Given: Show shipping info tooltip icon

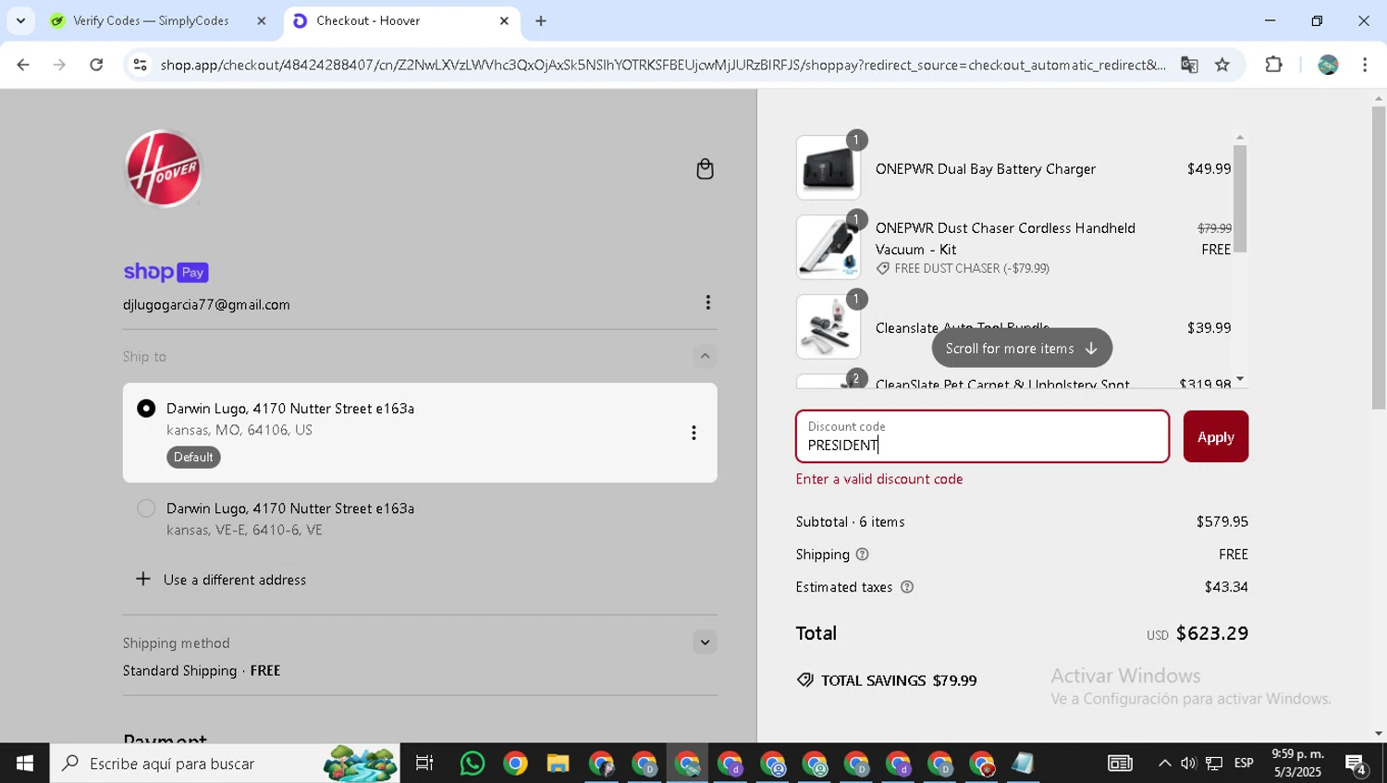Looking at the screenshot, I should tap(862, 554).
